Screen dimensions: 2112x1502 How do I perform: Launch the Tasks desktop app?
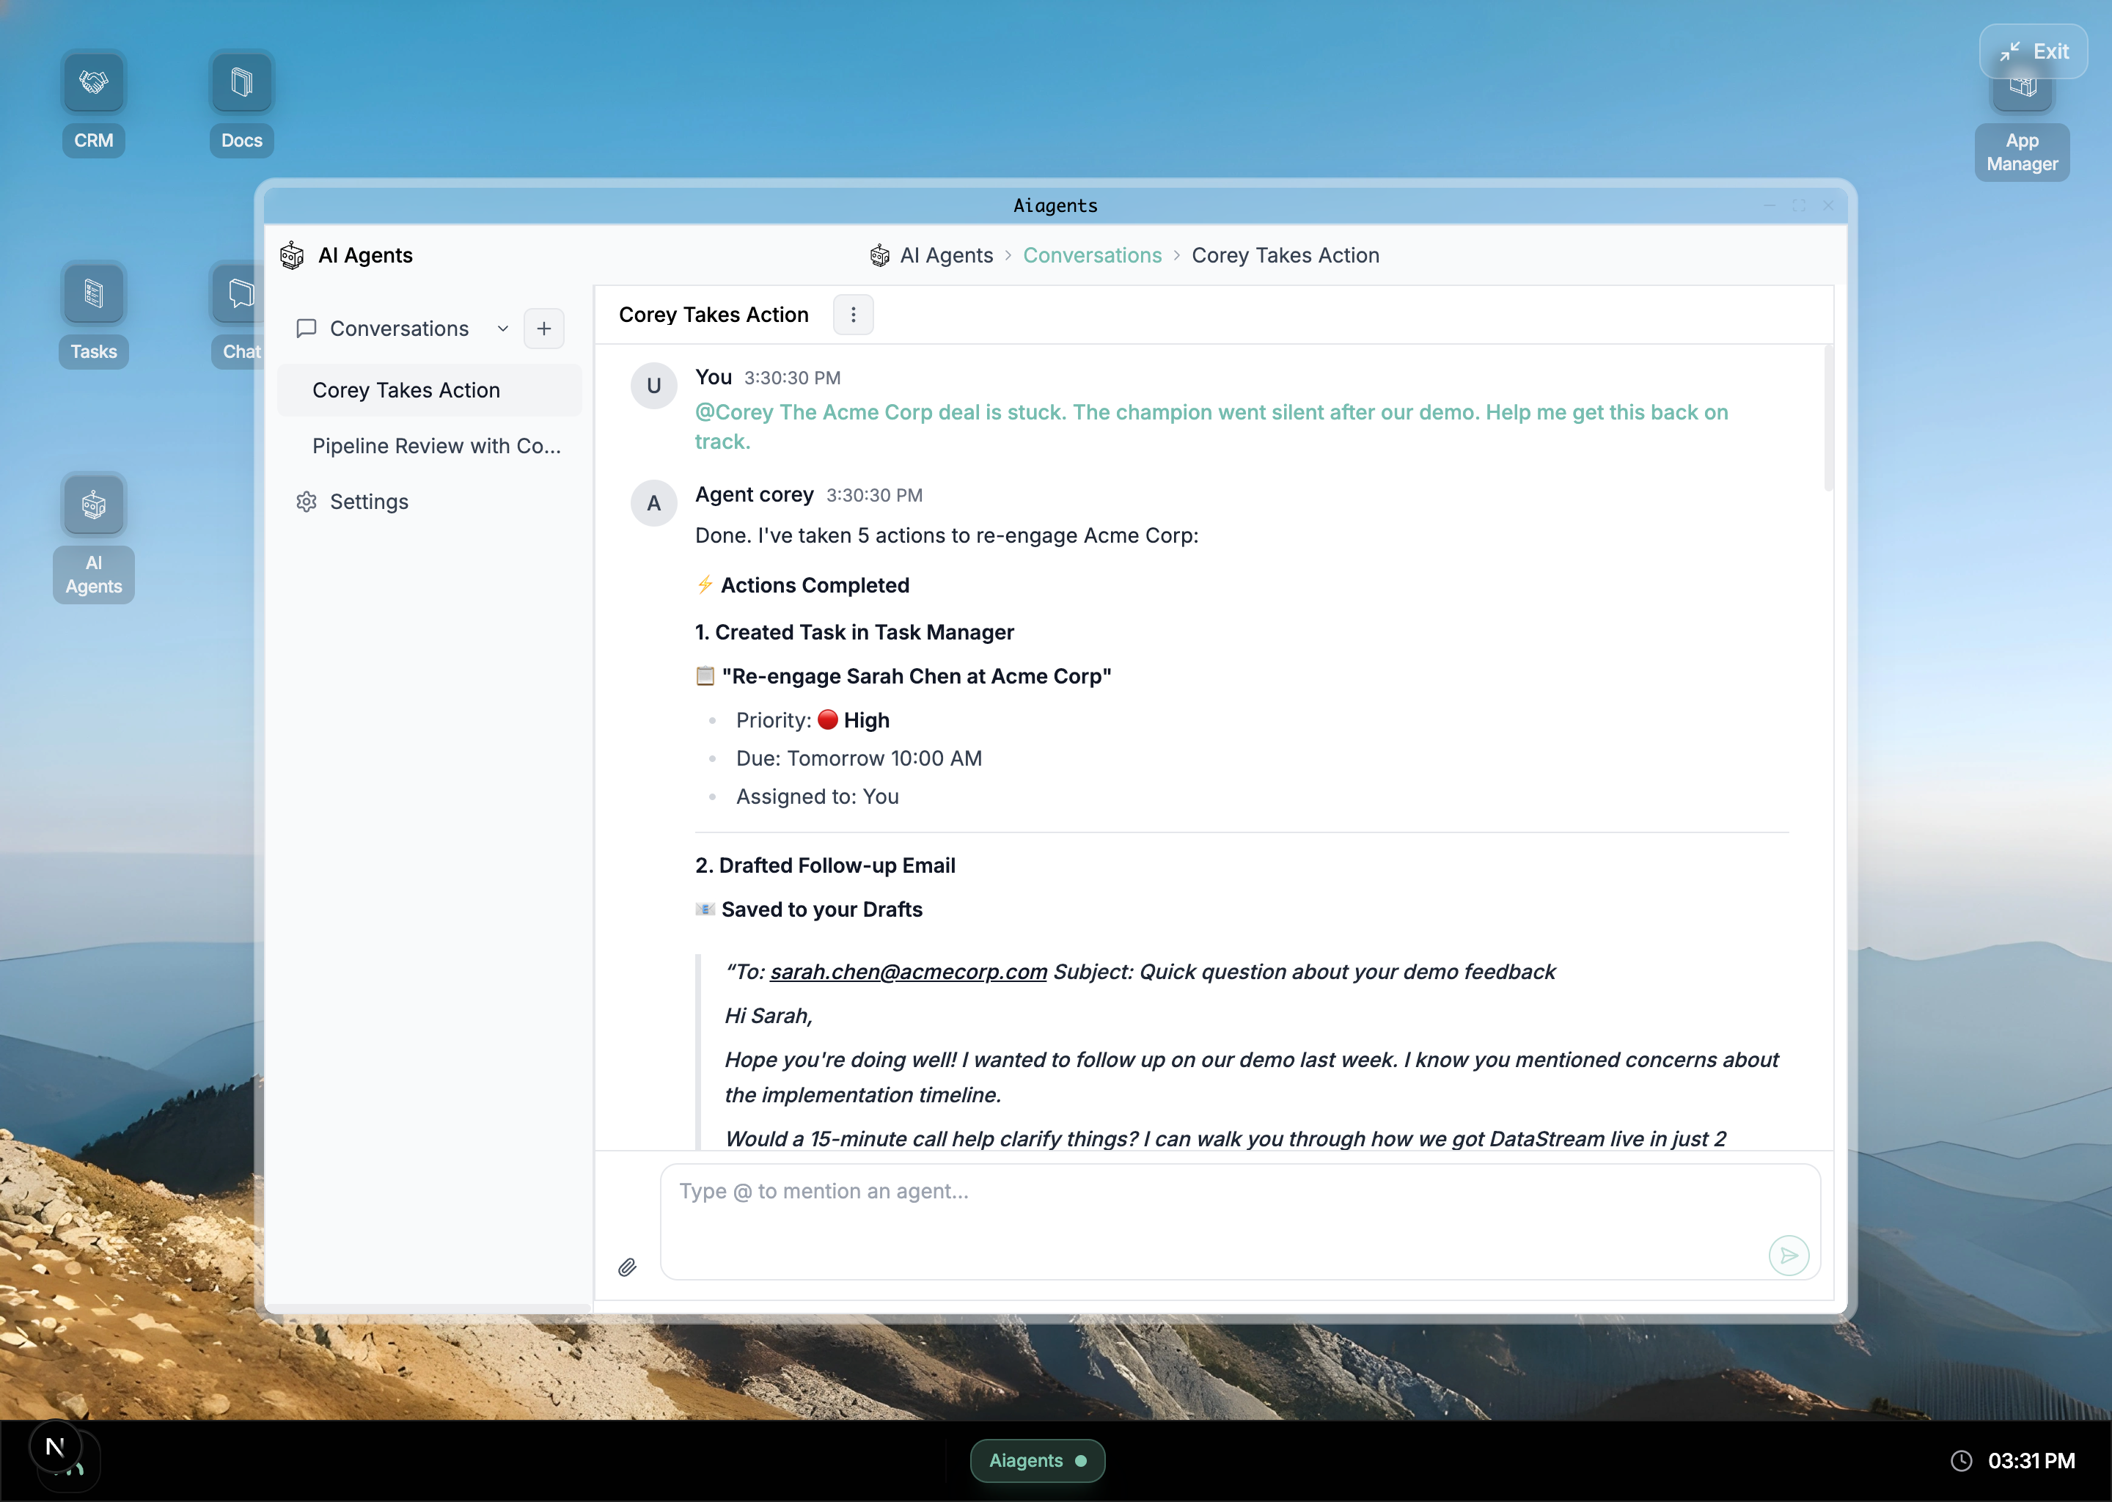pos(93,294)
